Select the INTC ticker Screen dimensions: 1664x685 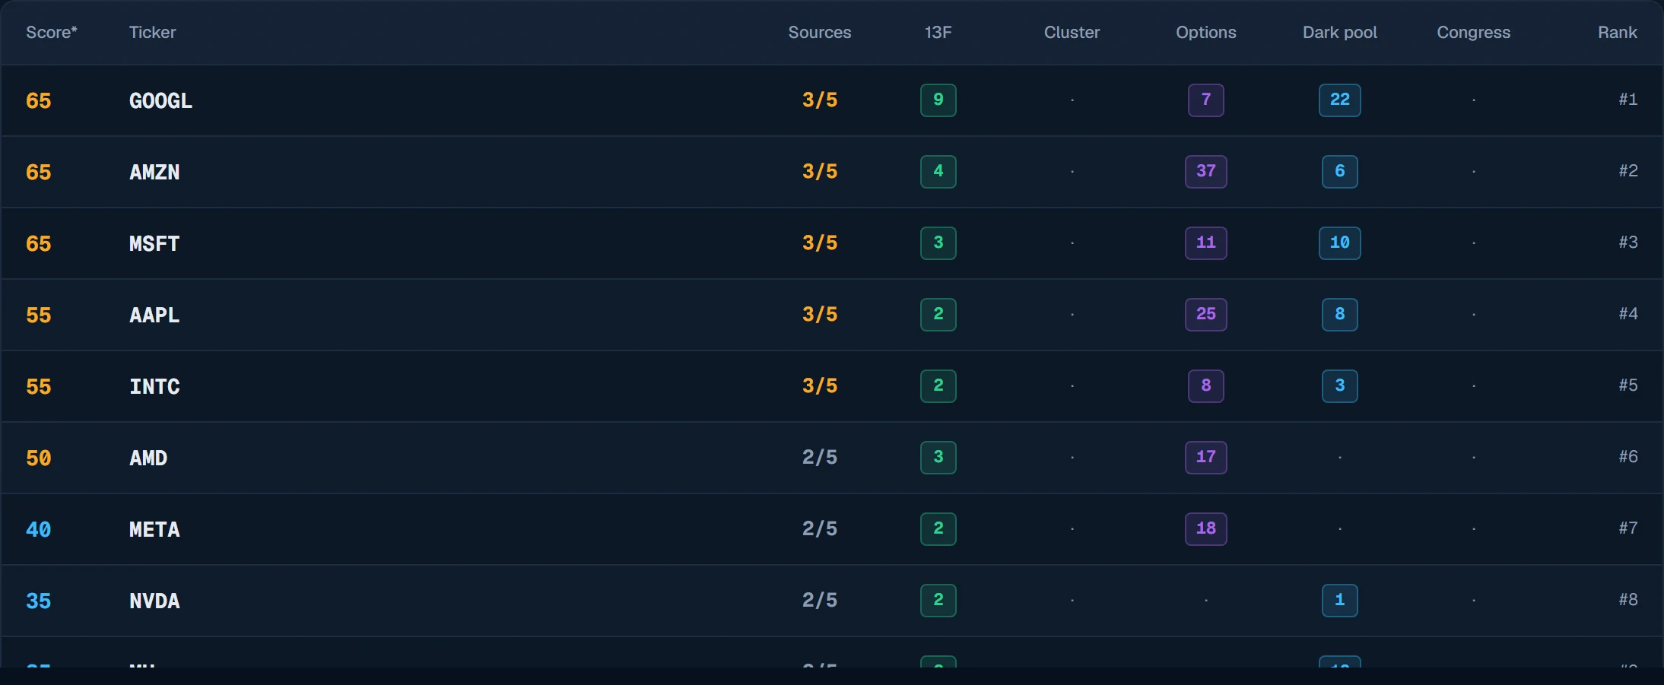click(154, 386)
